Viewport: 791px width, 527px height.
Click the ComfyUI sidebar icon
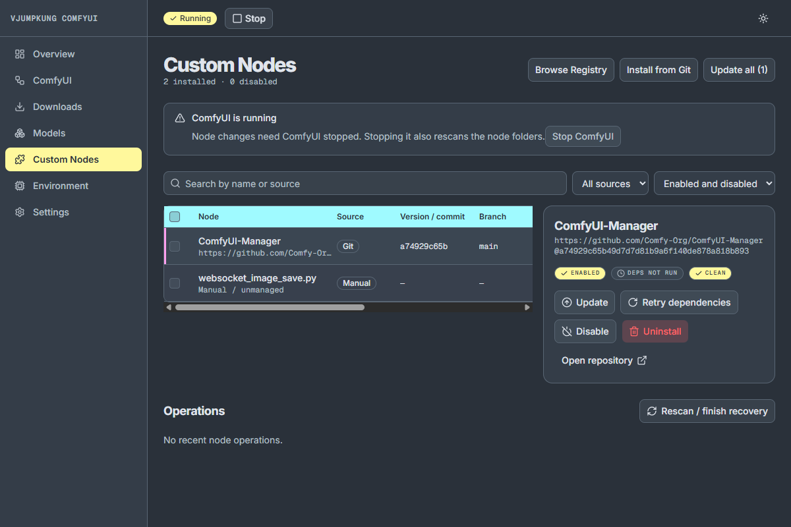(x=20, y=80)
